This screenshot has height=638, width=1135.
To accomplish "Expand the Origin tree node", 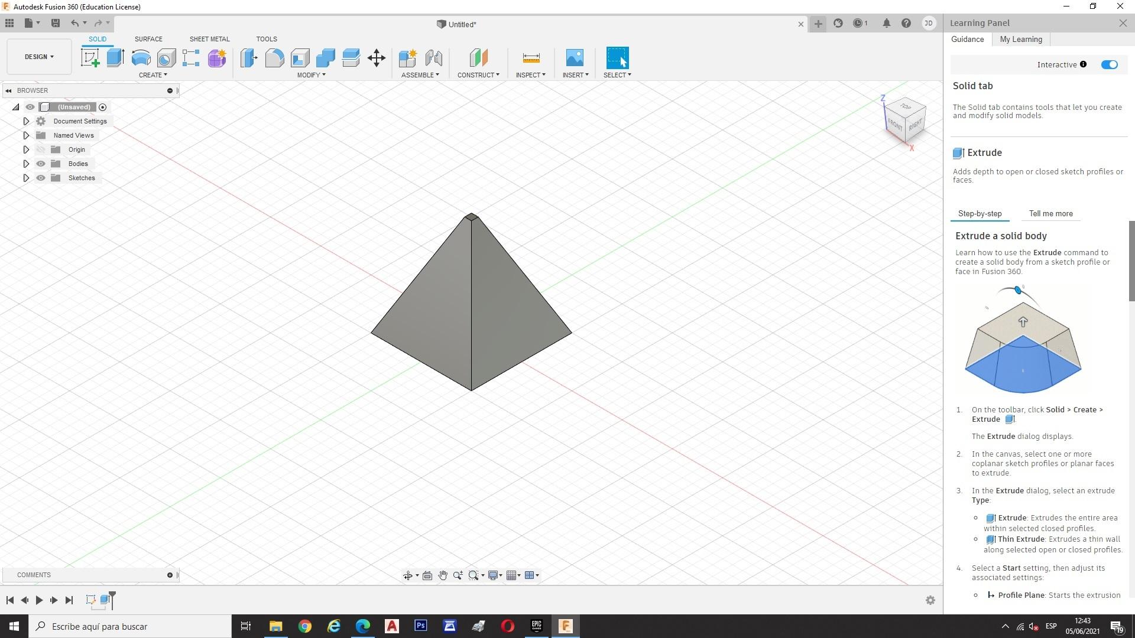I will [26, 149].
